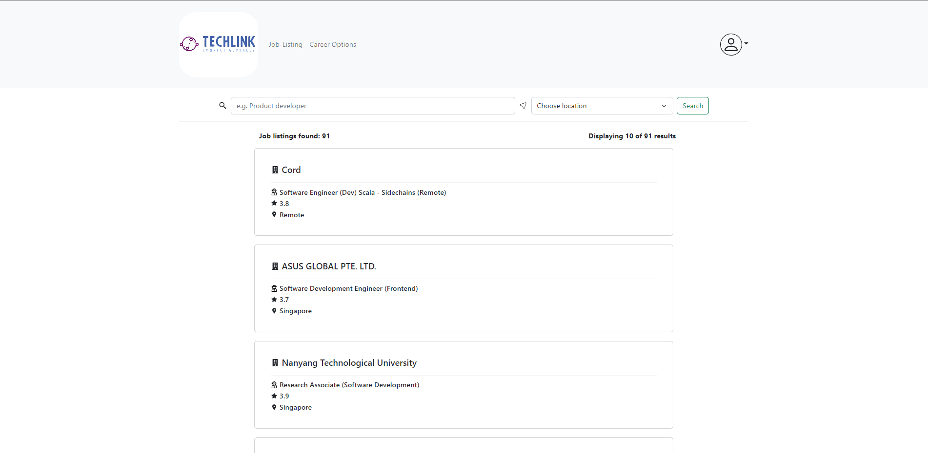
Task: Select Software Development Engineer (Frontend) title
Action: click(349, 288)
